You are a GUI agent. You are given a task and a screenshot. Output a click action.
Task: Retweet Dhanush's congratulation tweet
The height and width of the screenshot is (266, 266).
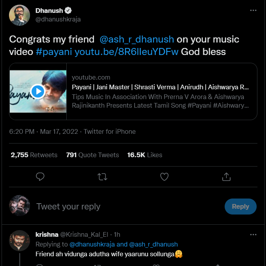coord(102,177)
